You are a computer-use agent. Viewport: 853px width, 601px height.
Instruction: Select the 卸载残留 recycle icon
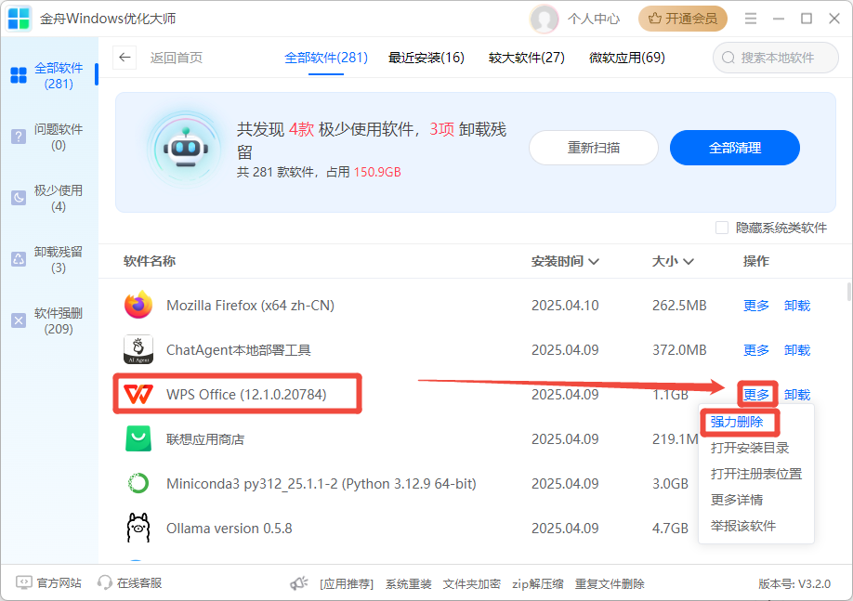pos(19,259)
